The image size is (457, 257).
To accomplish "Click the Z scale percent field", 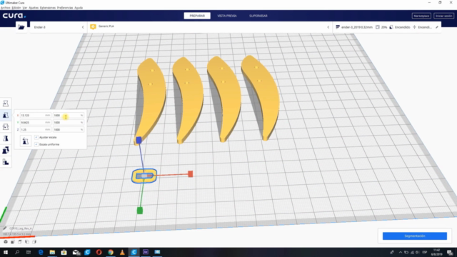I will tap(69, 130).
